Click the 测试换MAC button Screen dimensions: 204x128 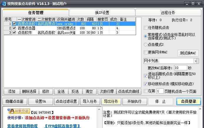(x=188, y=53)
